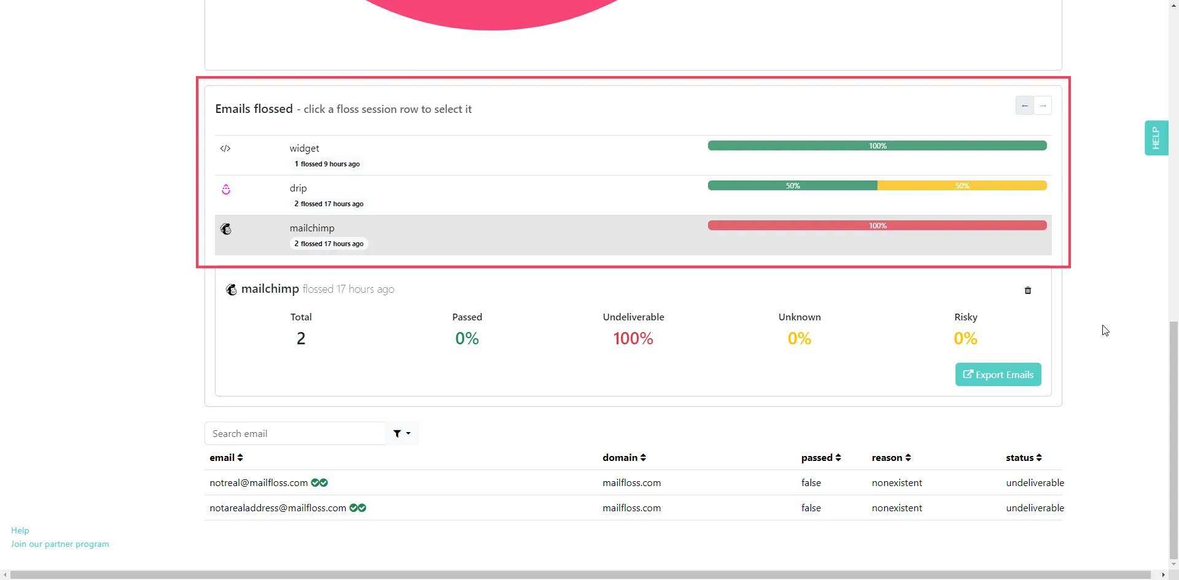Click double-check icon next to notreal@mailfloss.com

point(319,483)
